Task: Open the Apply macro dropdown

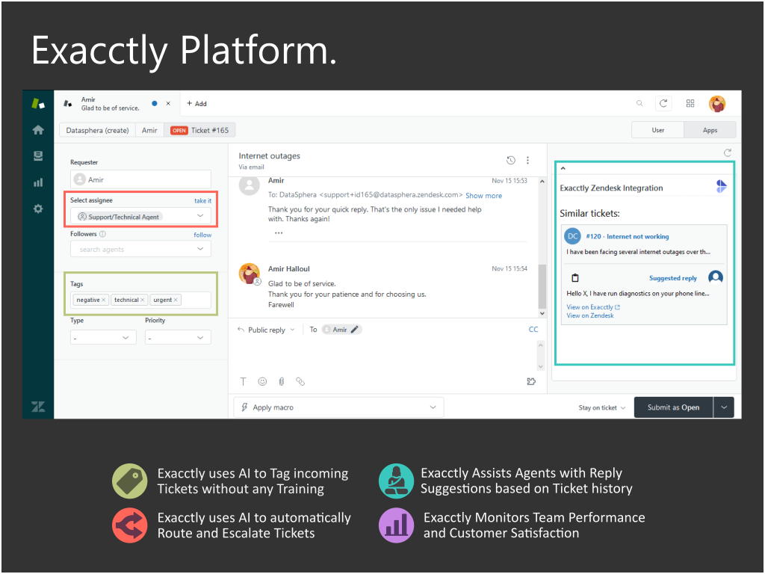Action: coord(338,407)
